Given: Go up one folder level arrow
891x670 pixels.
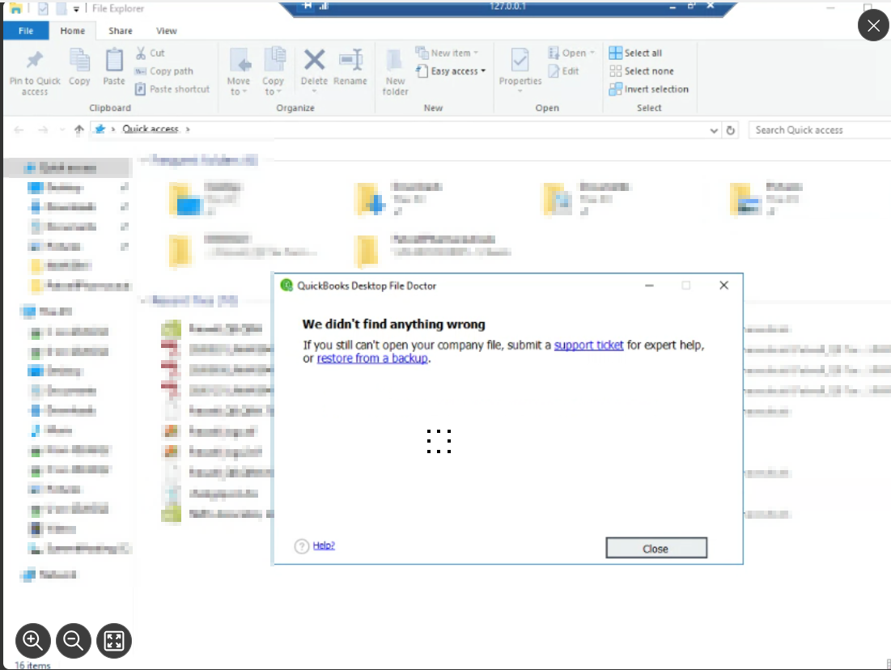Looking at the screenshot, I should [79, 129].
